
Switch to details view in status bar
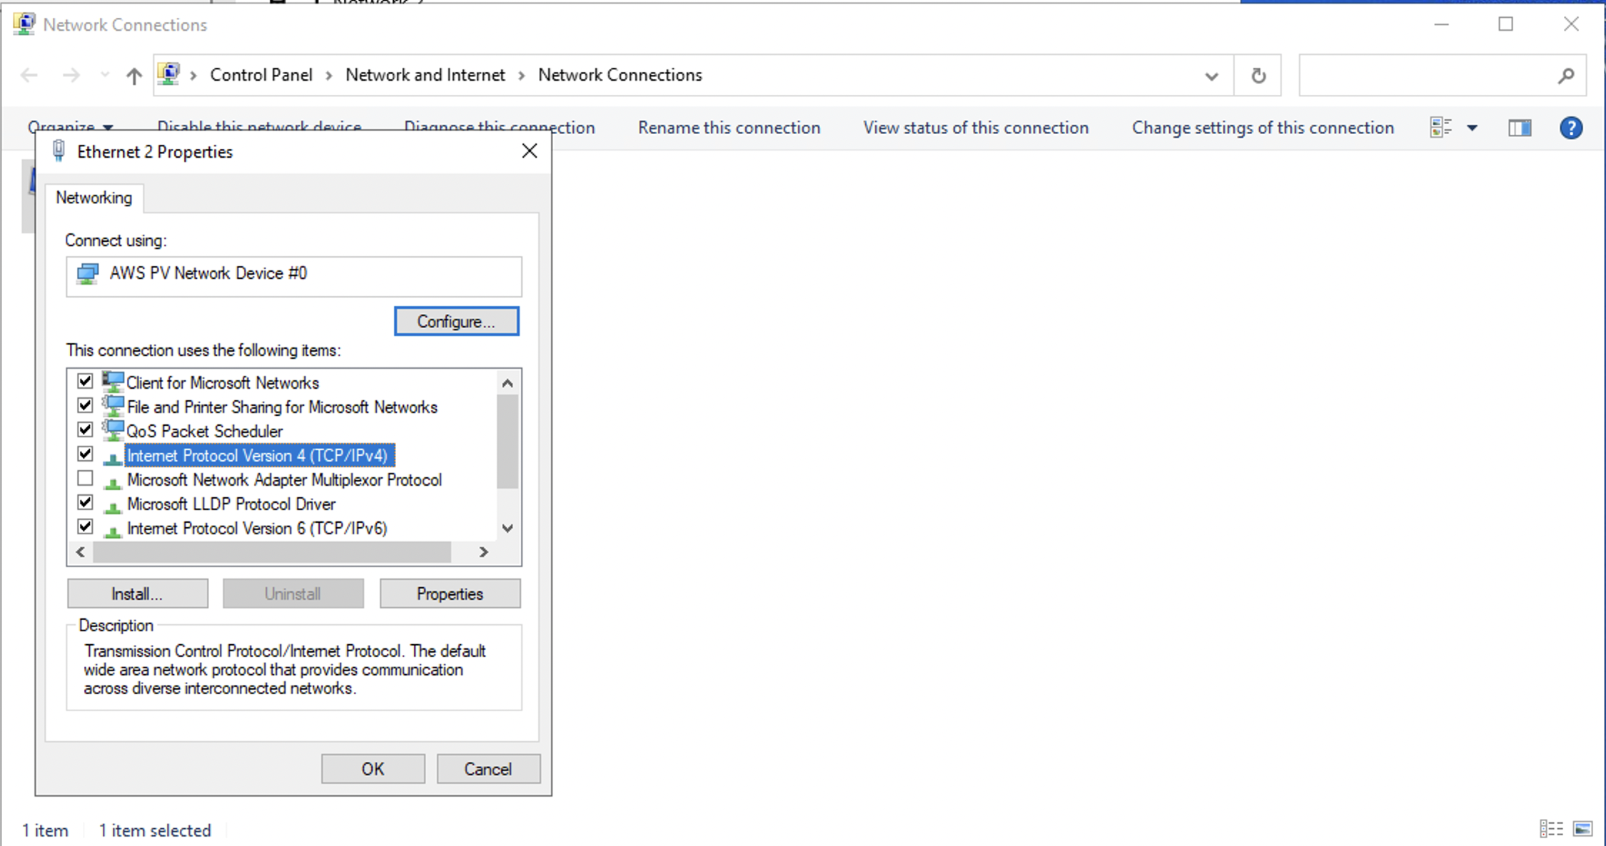(x=1551, y=829)
